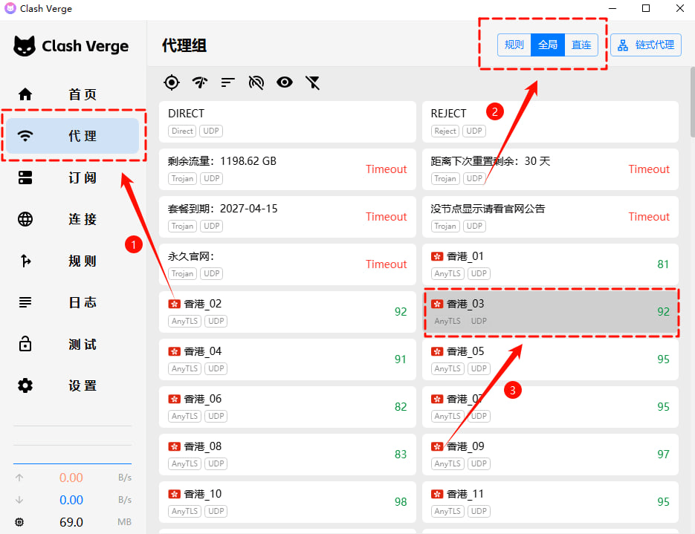Image resolution: width=695 pixels, height=534 pixels.
Task: Click the 剩余流量: 1198.62 GB entry
Action: [x=288, y=169]
